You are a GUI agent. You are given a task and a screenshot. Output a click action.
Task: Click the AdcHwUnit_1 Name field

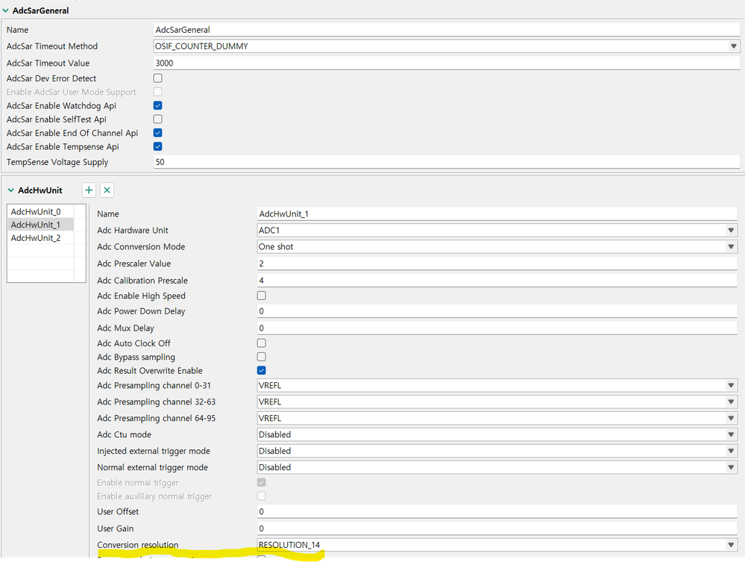tap(497, 214)
